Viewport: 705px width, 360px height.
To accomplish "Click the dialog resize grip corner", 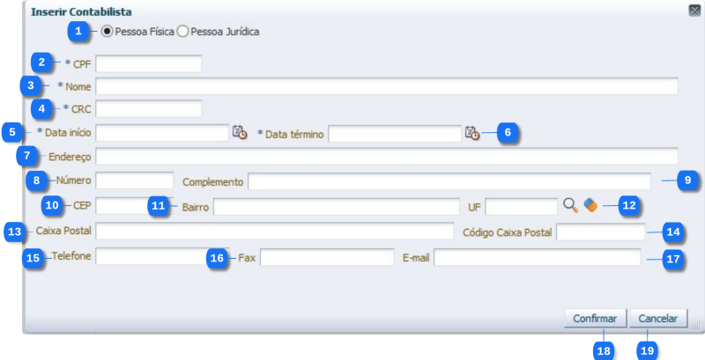I will pos(694,326).
